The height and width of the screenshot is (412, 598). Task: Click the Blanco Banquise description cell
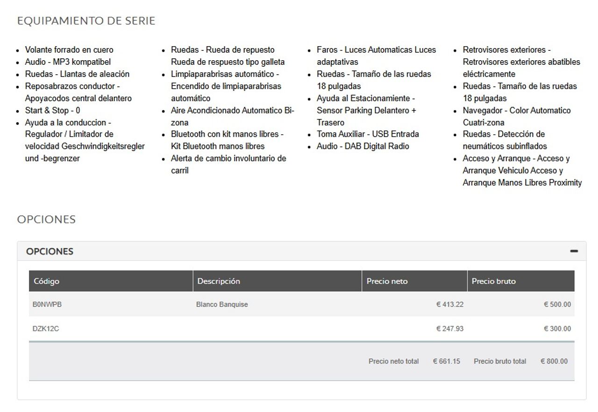coord(222,304)
